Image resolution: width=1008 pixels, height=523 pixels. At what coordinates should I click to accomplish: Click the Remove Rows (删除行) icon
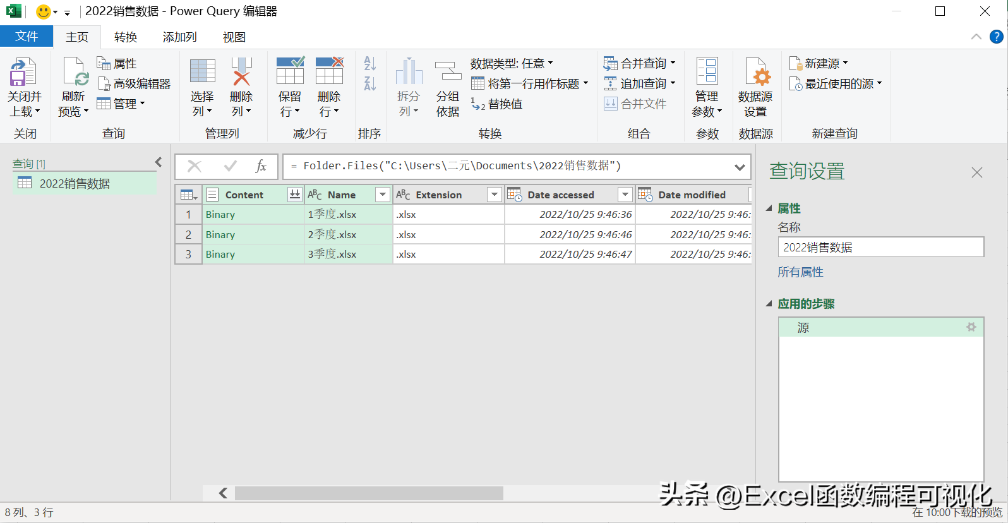click(x=329, y=70)
